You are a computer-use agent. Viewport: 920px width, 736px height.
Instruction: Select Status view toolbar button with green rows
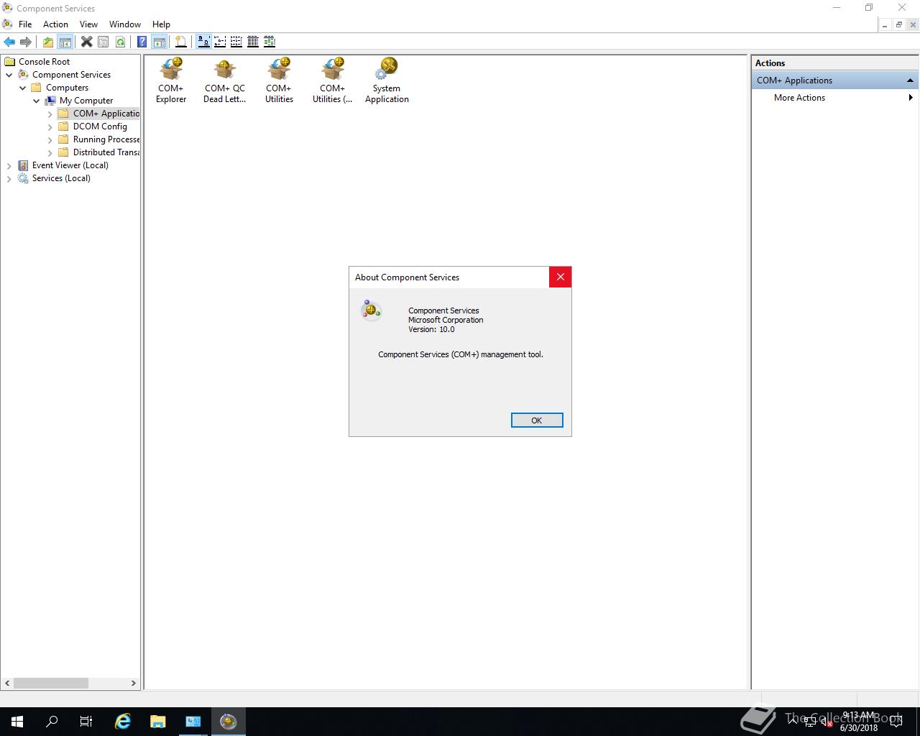(270, 42)
